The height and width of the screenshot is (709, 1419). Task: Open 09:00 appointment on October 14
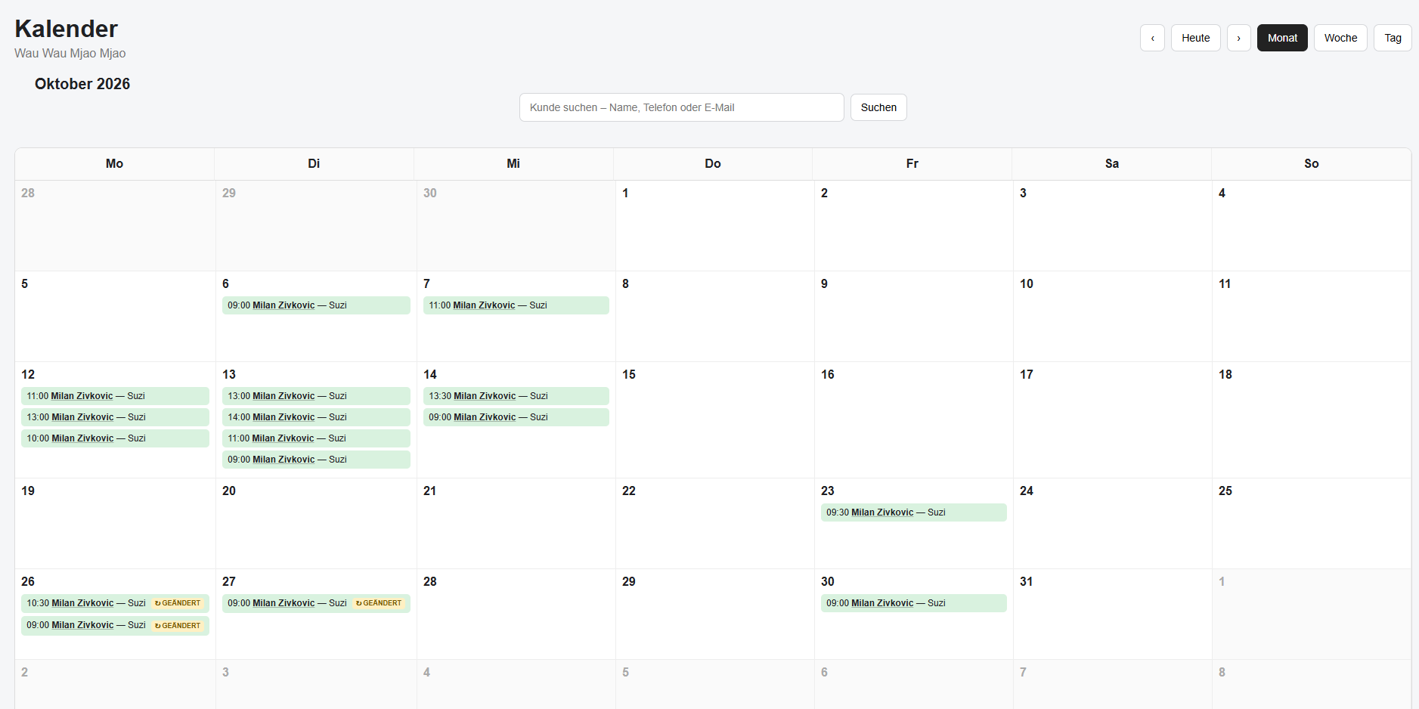pyautogui.click(x=516, y=417)
